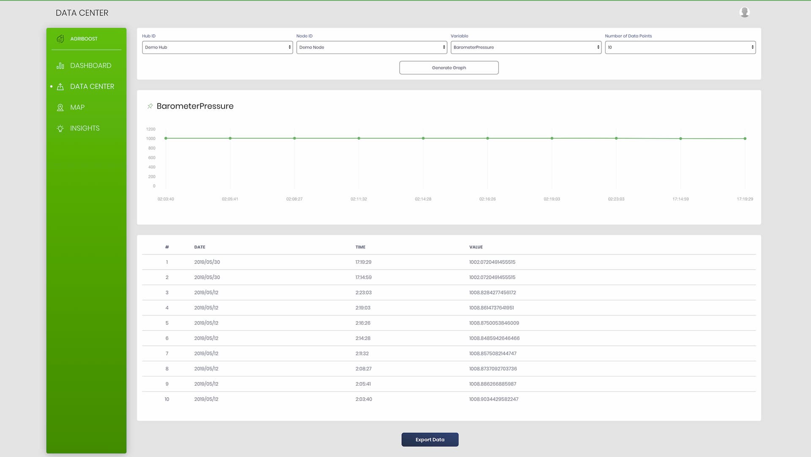
Task: Click the graph data point at 02:14:28
Action: coord(423,138)
